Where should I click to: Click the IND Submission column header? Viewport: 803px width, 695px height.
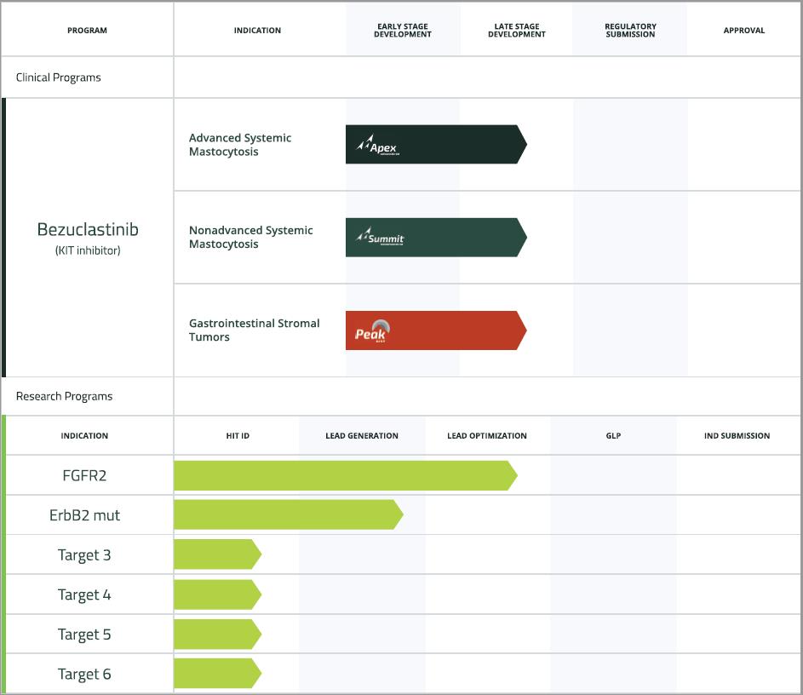(737, 436)
